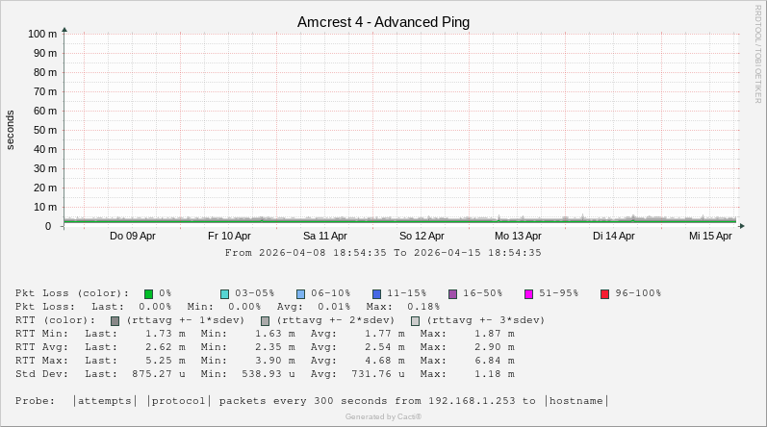
Task: Click the rttavg 2*sdev gray swatch
Action: click(x=265, y=320)
